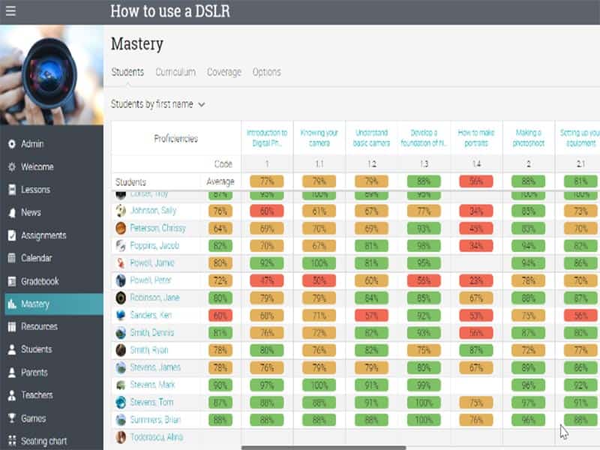Click Powell, Peter's avatar
The width and height of the screenshot is (600, 450).
121,280
